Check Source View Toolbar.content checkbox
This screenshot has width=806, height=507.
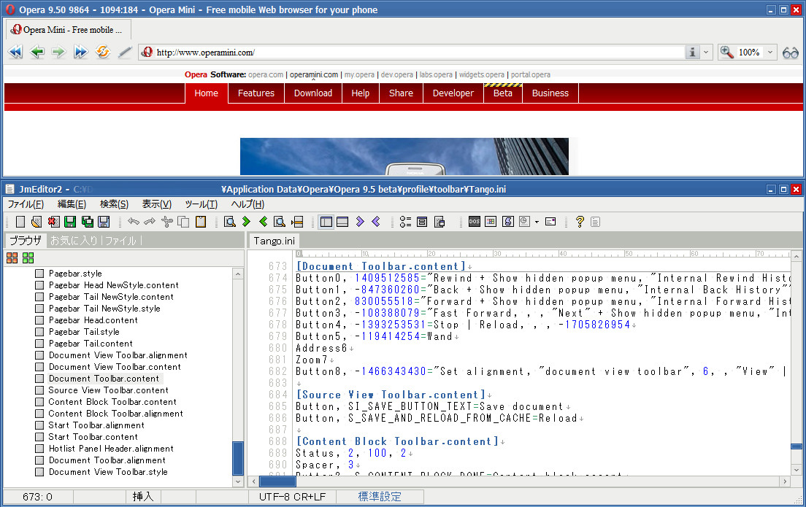[x=39, y=390]
